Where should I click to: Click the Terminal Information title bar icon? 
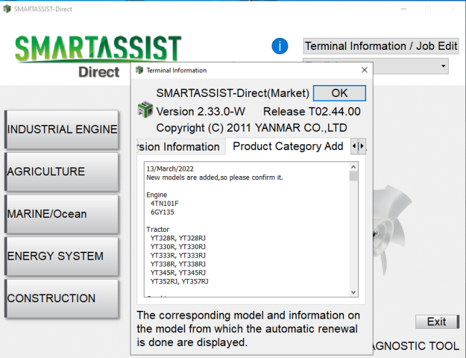139,70
